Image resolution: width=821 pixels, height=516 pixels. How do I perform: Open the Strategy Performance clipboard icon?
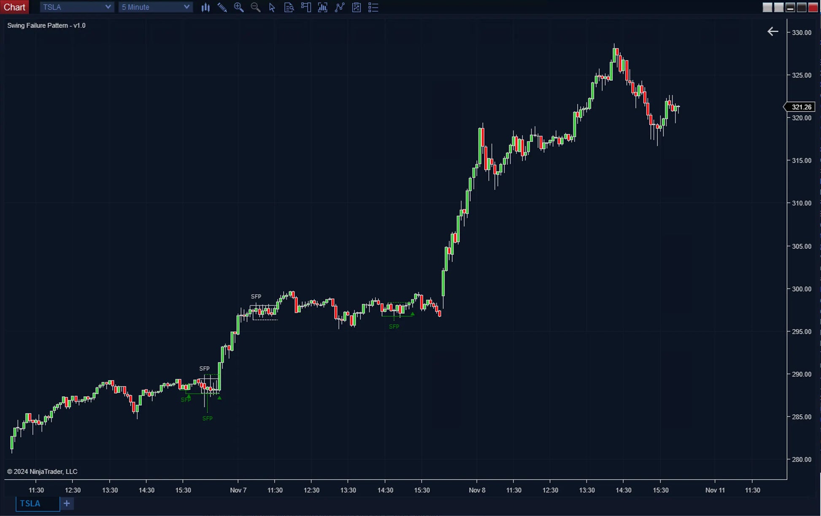click(356, 7)
